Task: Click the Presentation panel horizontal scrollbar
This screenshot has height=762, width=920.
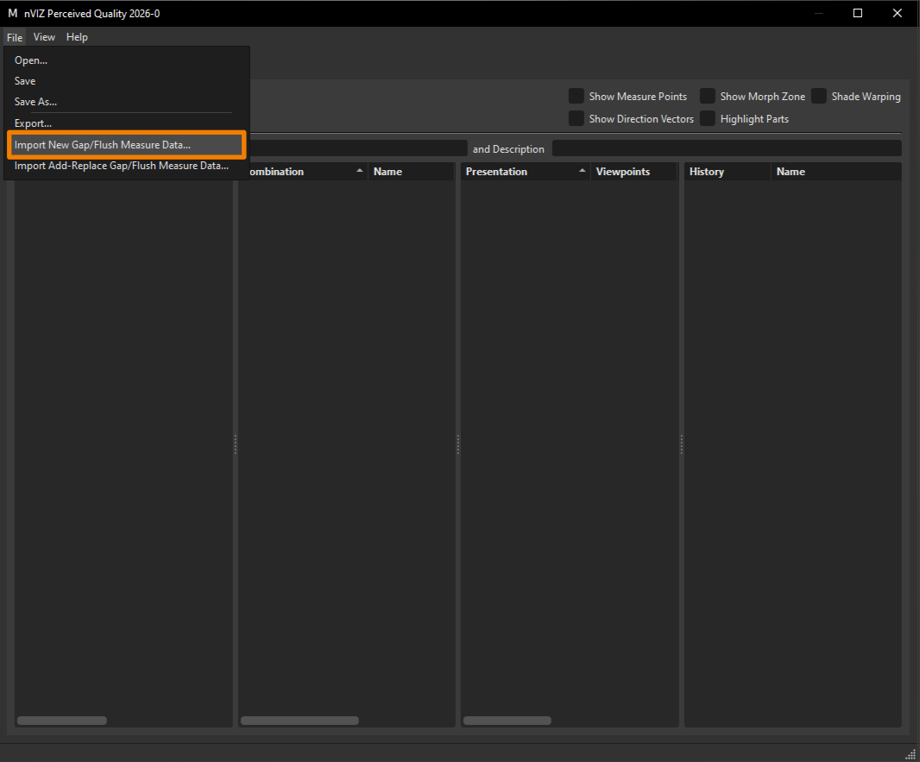Action: coord(507,721)
